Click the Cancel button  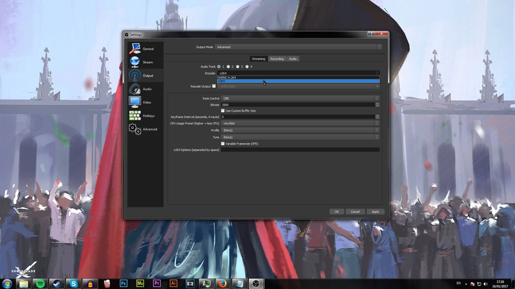pyautogui.click(x=355, y=212)
